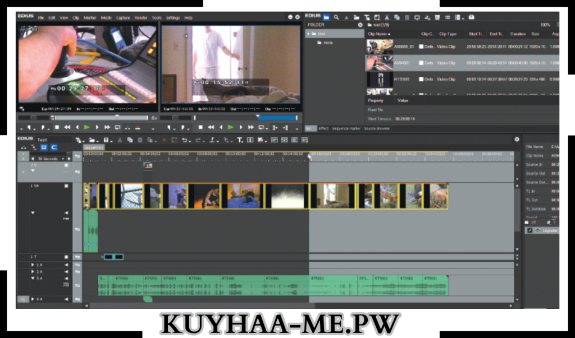This screenshot has width=575, height=338.
Task: Toggle video mute on the 2 V track
Action: 66,165
